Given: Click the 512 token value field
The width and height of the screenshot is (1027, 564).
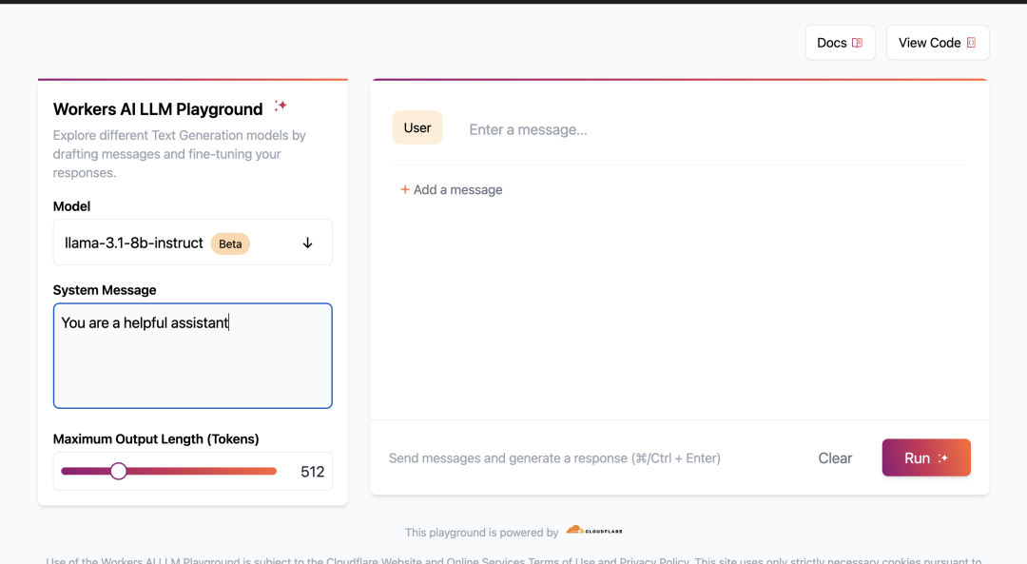Looking at the screenshot, I should click(x=312, y=472).
